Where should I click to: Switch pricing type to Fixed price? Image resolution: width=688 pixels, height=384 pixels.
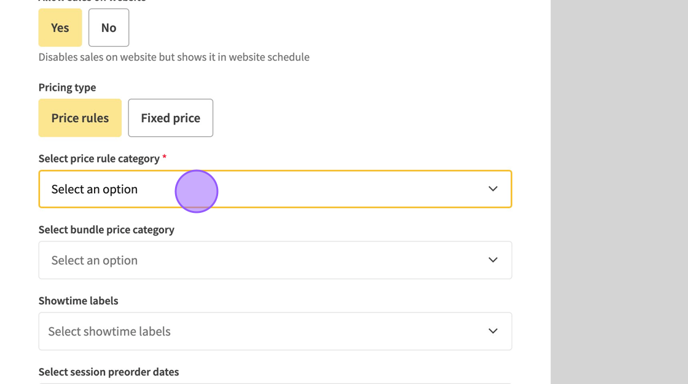click(x=170, y=118)
